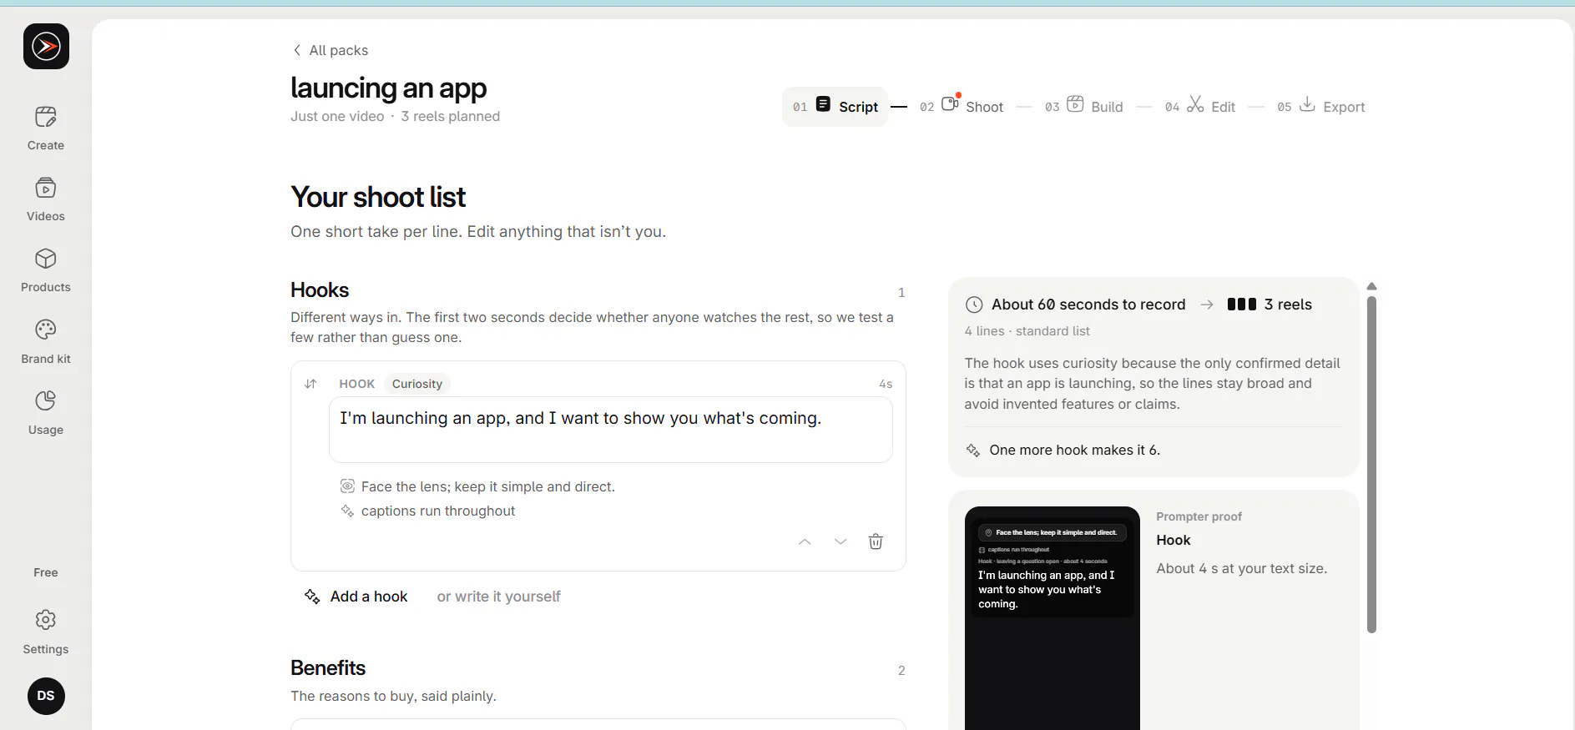Click the right panel vertical scrollbar
The width and height of the screenshot is (1575, 730).
[x=1371, y=464]
